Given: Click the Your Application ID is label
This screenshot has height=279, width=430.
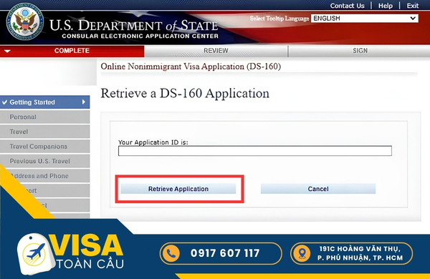Looking at the screenshot, I should point(153,142).
